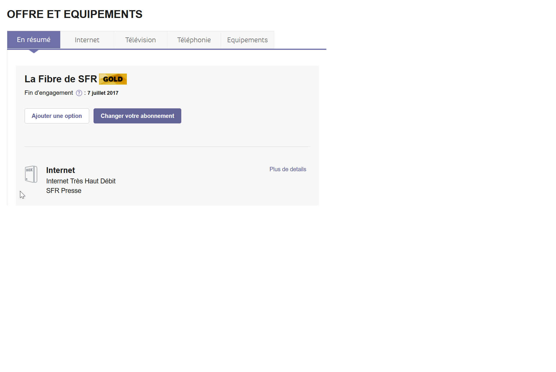Click the box modem icon
This screenshot has width=556, height=372.
[x=31, y=174]
